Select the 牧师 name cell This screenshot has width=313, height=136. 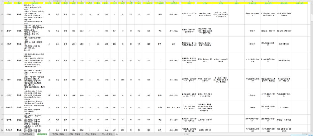[9, 80]
